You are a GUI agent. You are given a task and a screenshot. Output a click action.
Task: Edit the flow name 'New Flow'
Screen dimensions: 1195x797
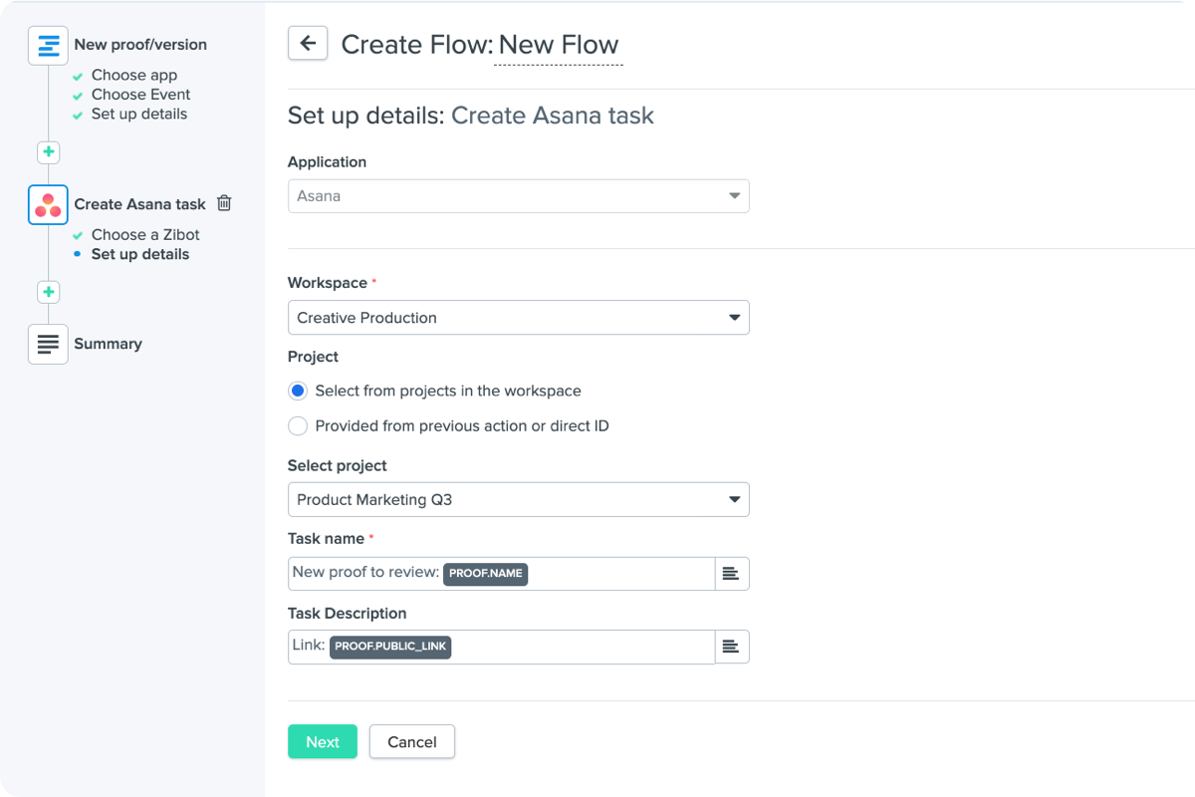pyautogui.click(x=558, y=45)
